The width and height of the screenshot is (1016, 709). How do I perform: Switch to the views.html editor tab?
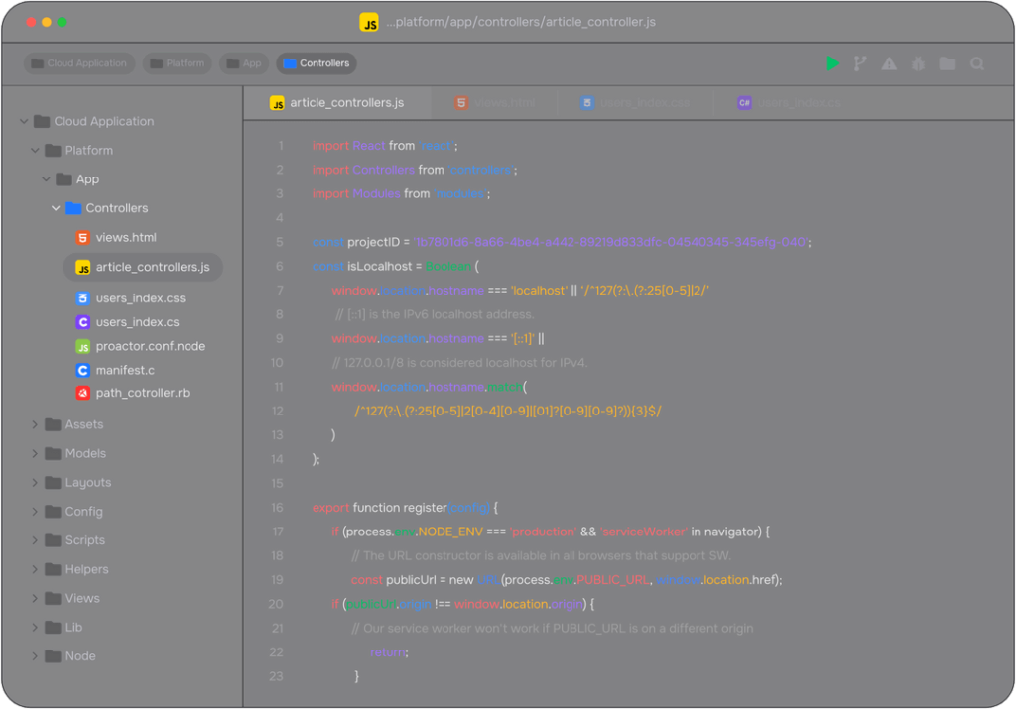pyautogui.click(x=495, y=103)
